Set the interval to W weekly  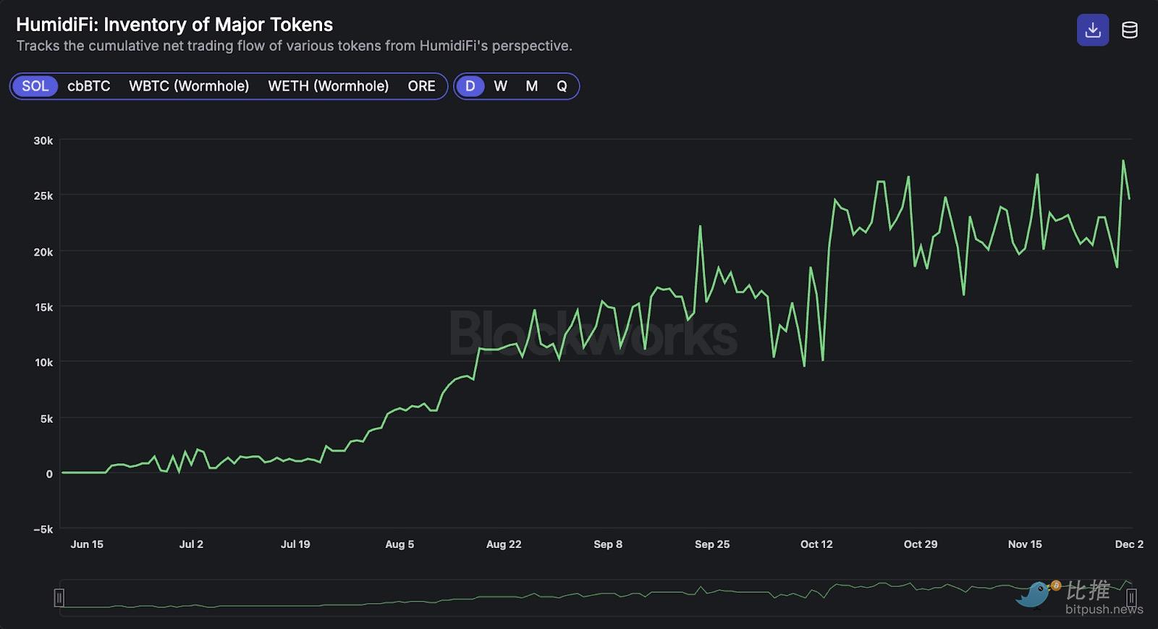pos(500,86)
